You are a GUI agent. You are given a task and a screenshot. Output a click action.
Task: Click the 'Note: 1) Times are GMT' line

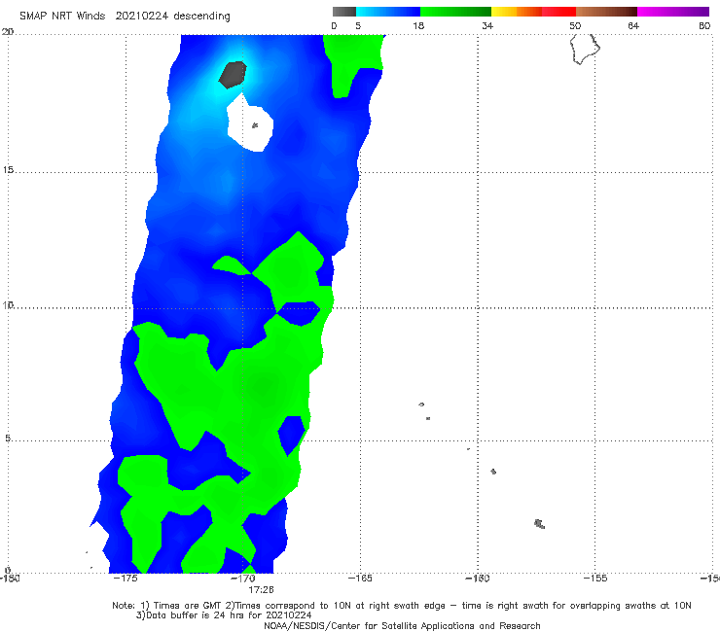tap(401, 606)
